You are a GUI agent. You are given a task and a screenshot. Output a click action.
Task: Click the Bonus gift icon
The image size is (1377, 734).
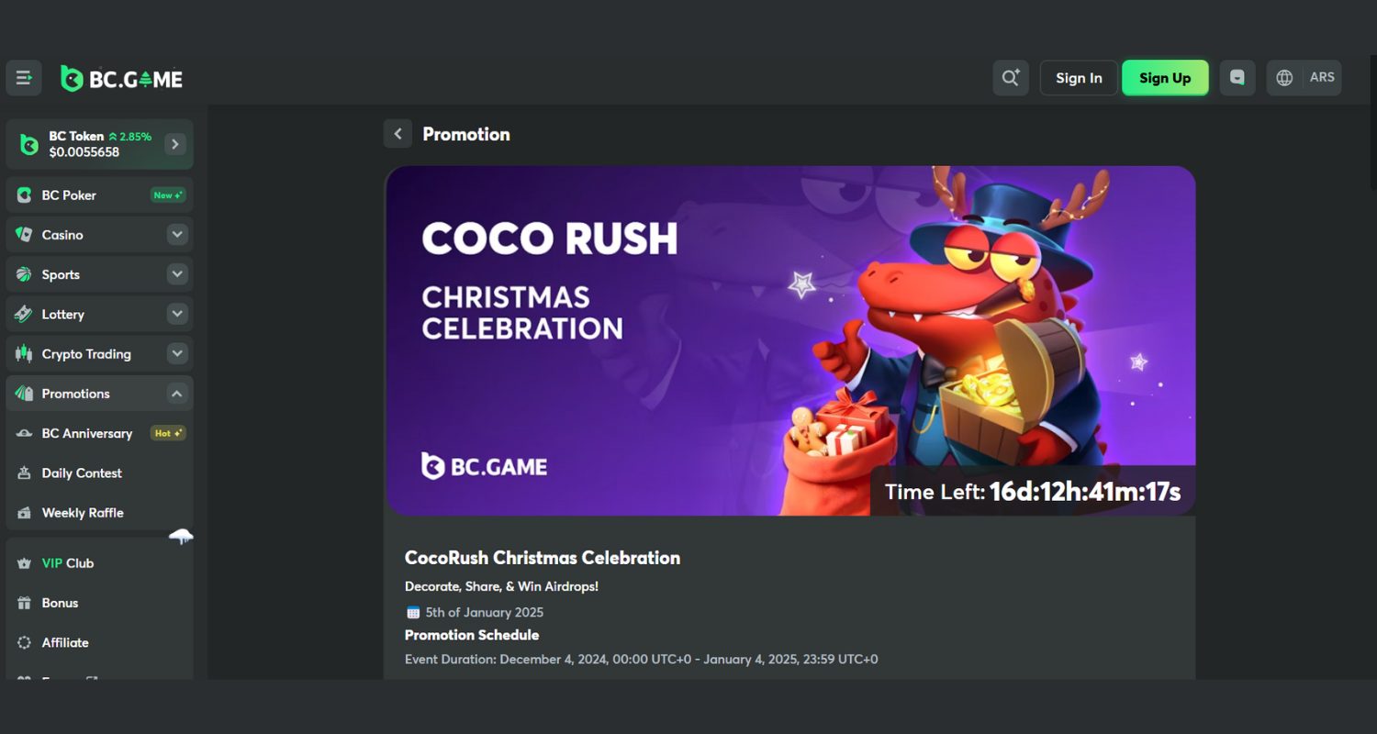click(25, 603)
